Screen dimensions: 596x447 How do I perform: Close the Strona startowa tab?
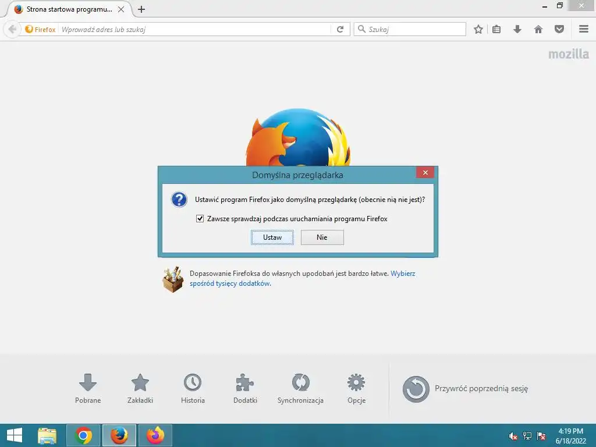click(121, 9)
